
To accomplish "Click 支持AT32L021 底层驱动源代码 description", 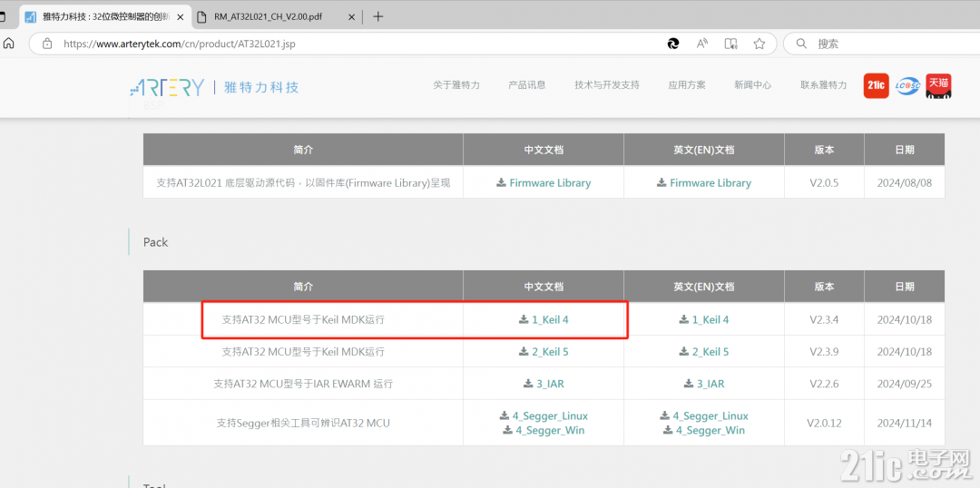I will point(303,183).
